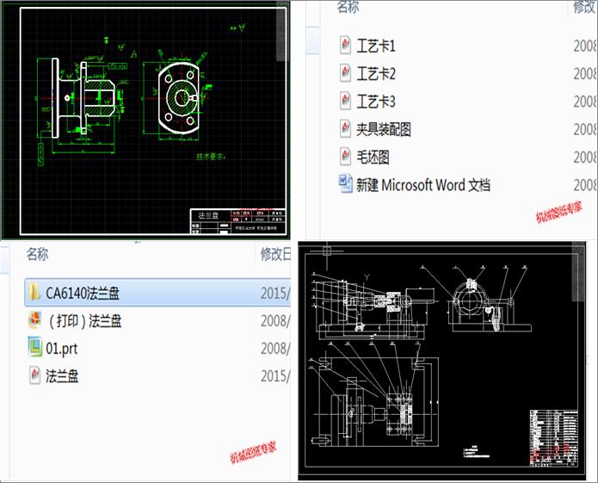Click the Word document icon
Screen dimensions: 598x483
[346, 184]
